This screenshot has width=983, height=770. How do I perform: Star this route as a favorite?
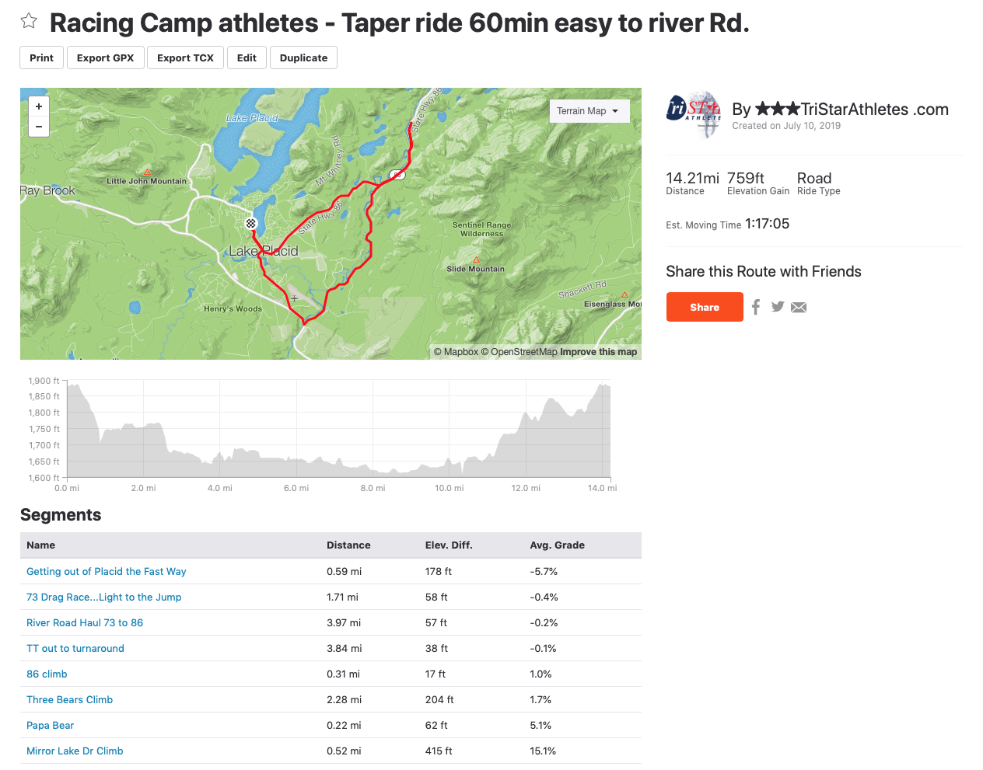(x=29, y=21)
